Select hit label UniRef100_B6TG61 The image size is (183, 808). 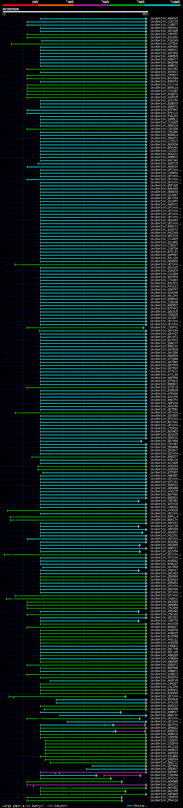point(164,422)
